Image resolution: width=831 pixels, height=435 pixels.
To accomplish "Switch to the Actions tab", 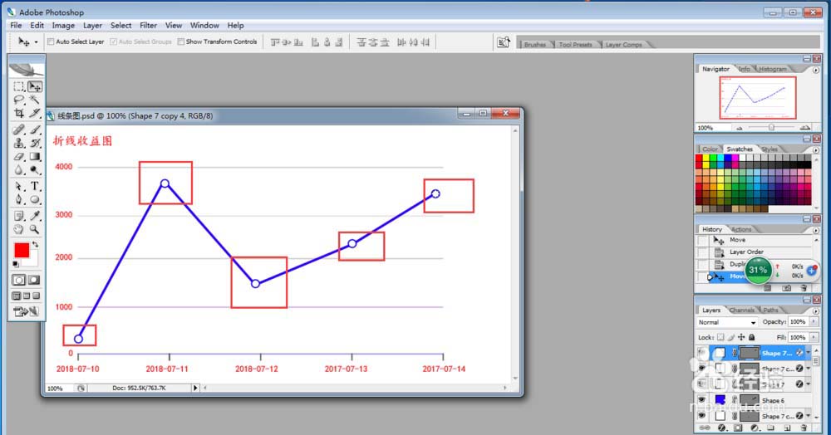I will point(741,230).
